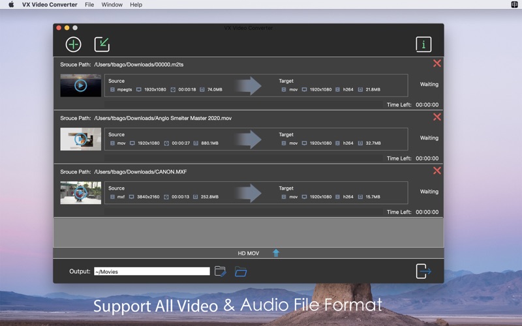Click source size icon beside 252.8MB

[x=195, y=197]
